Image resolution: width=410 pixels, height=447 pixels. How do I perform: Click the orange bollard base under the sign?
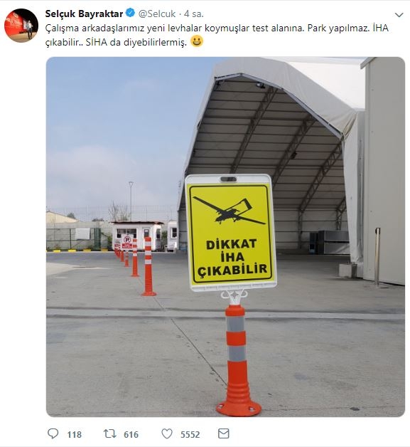(239, 406)
